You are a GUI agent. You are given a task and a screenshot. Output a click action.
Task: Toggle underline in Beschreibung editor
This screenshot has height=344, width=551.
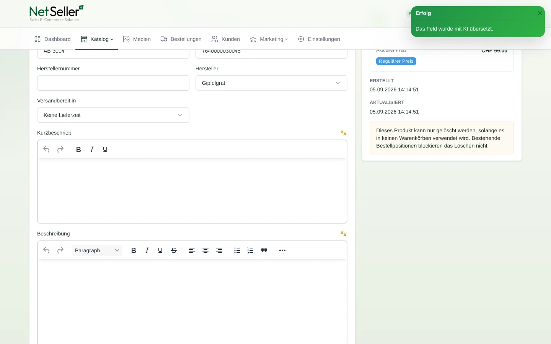[x=160, y=250]
